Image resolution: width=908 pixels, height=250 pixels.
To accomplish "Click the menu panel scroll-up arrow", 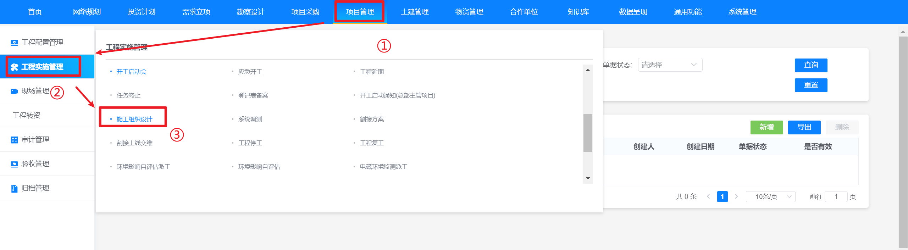I will (x=588, y=70).
